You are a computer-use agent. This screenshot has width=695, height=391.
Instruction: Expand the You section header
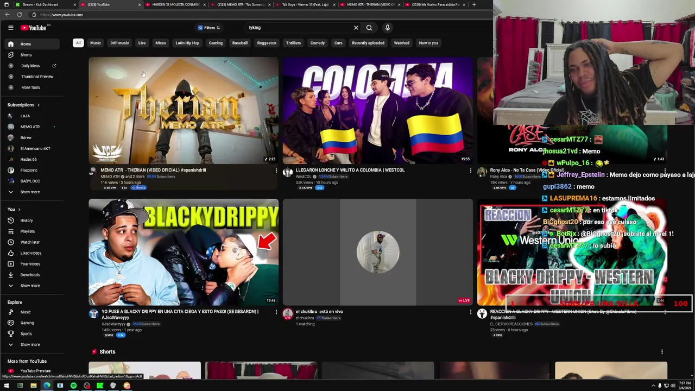coord(14,210)
